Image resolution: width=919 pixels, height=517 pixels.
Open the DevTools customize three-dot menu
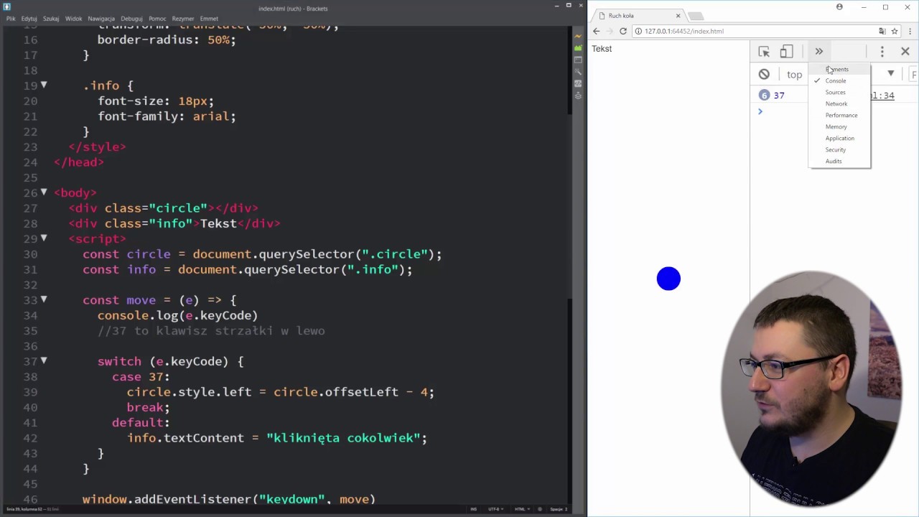pyautogui.click(x=882, y=52)
